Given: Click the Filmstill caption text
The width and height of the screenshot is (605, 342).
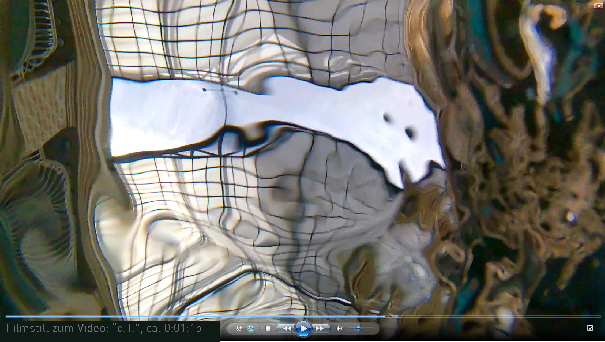Looking at the screenshot, I should coord(104,328).
